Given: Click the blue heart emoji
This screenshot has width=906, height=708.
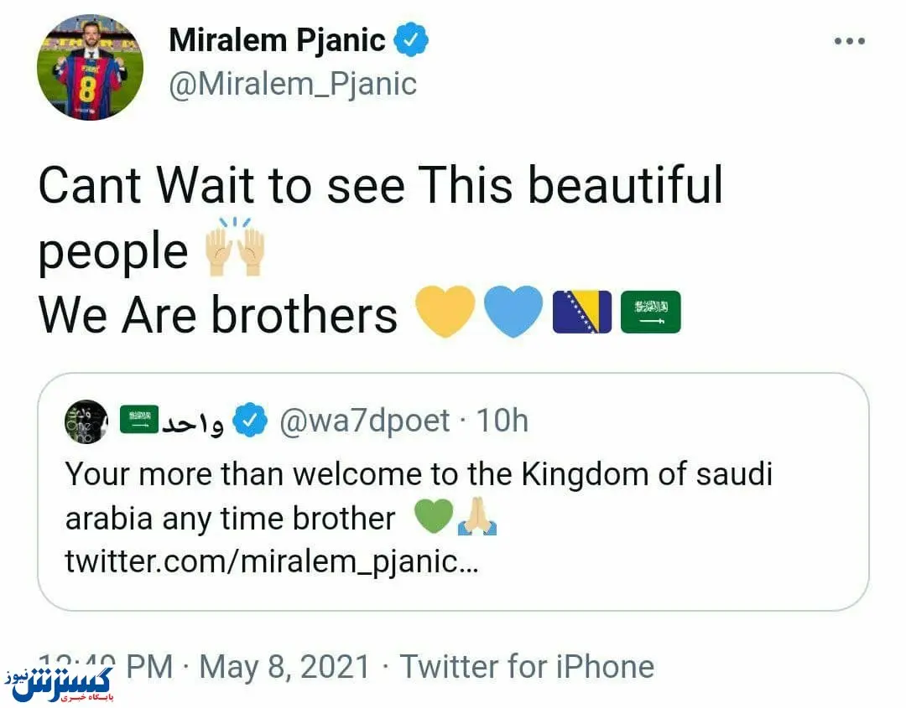Looking at the screenshot, I should [513, 311].
